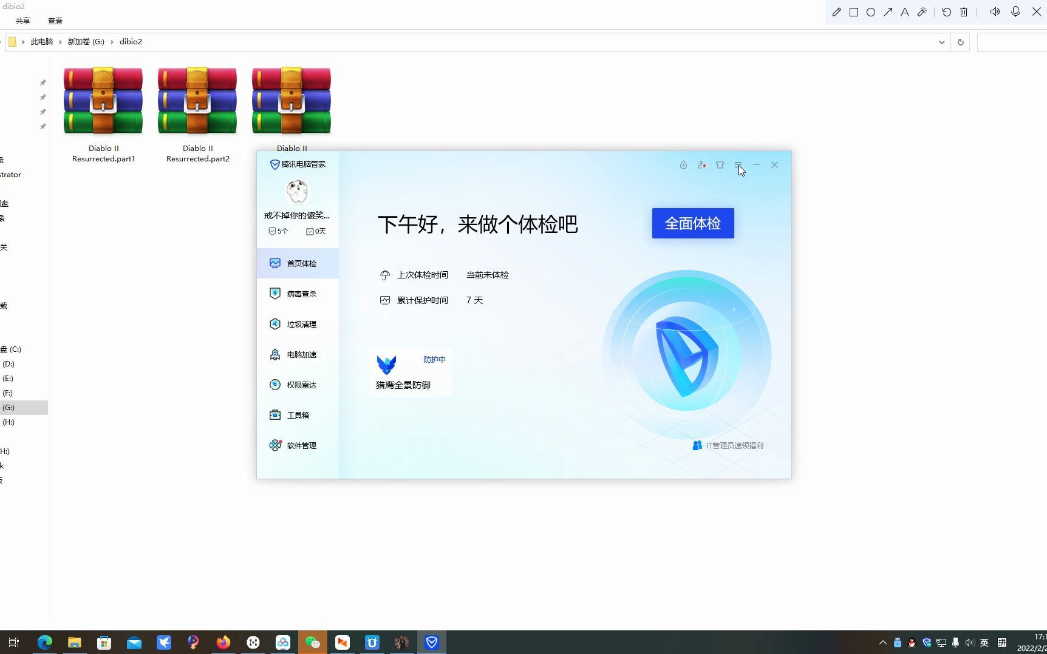Click the 防护中 status label

434,360
